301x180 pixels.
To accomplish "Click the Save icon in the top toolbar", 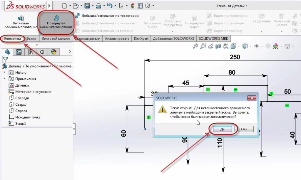I will pyautogui.click(x=87, y=6).
